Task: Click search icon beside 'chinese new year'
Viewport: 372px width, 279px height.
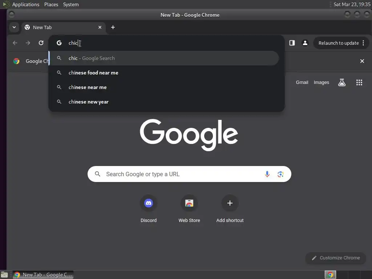Action: click(x=59, y=102)
